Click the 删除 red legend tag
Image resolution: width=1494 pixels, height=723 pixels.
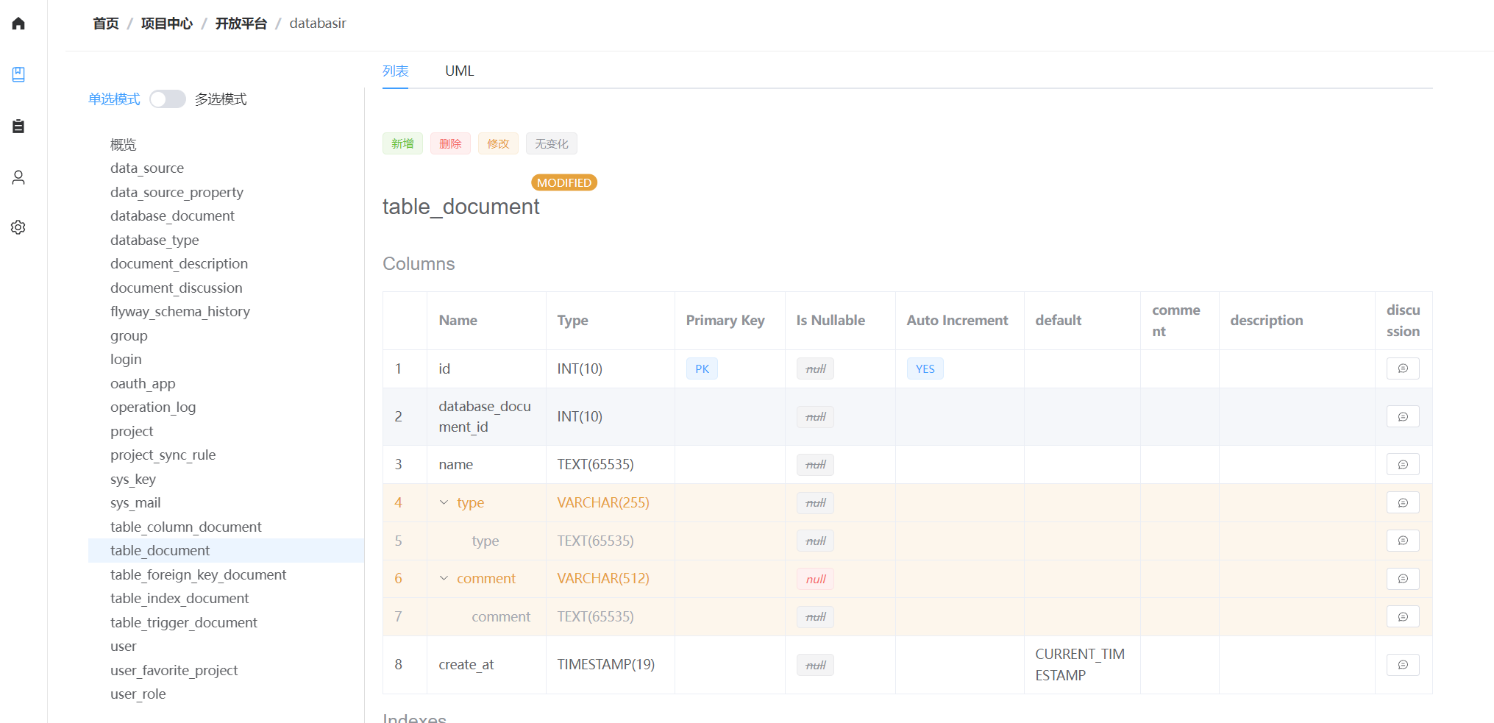(x=449, y=144)
